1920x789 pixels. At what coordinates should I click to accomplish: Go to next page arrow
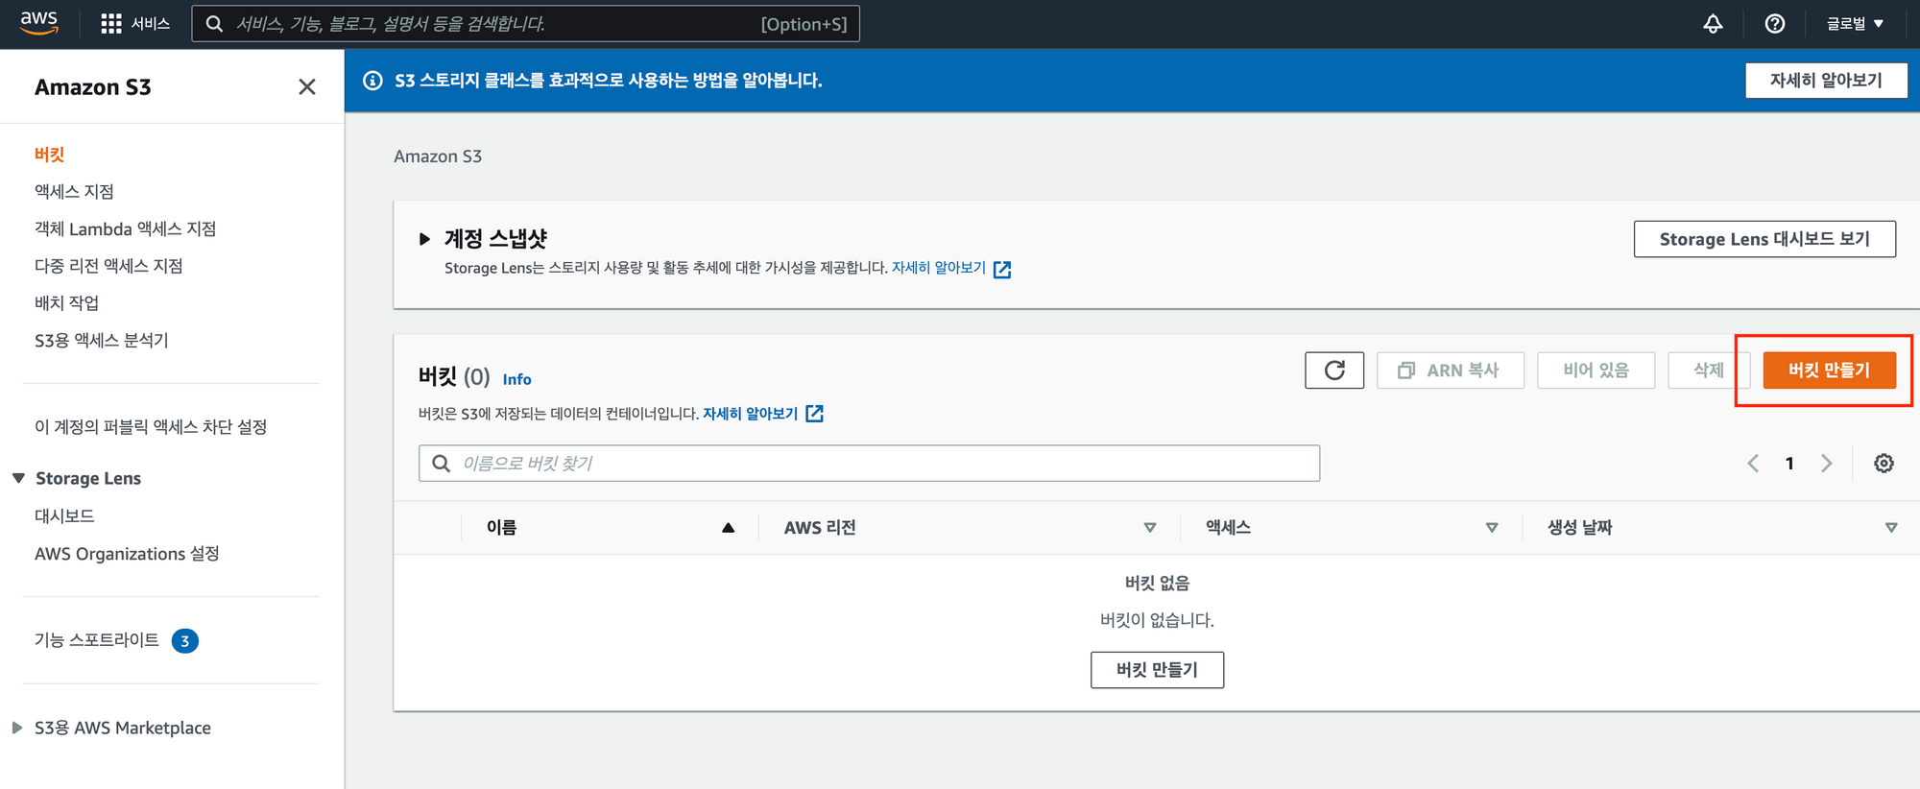[1826, 464]
